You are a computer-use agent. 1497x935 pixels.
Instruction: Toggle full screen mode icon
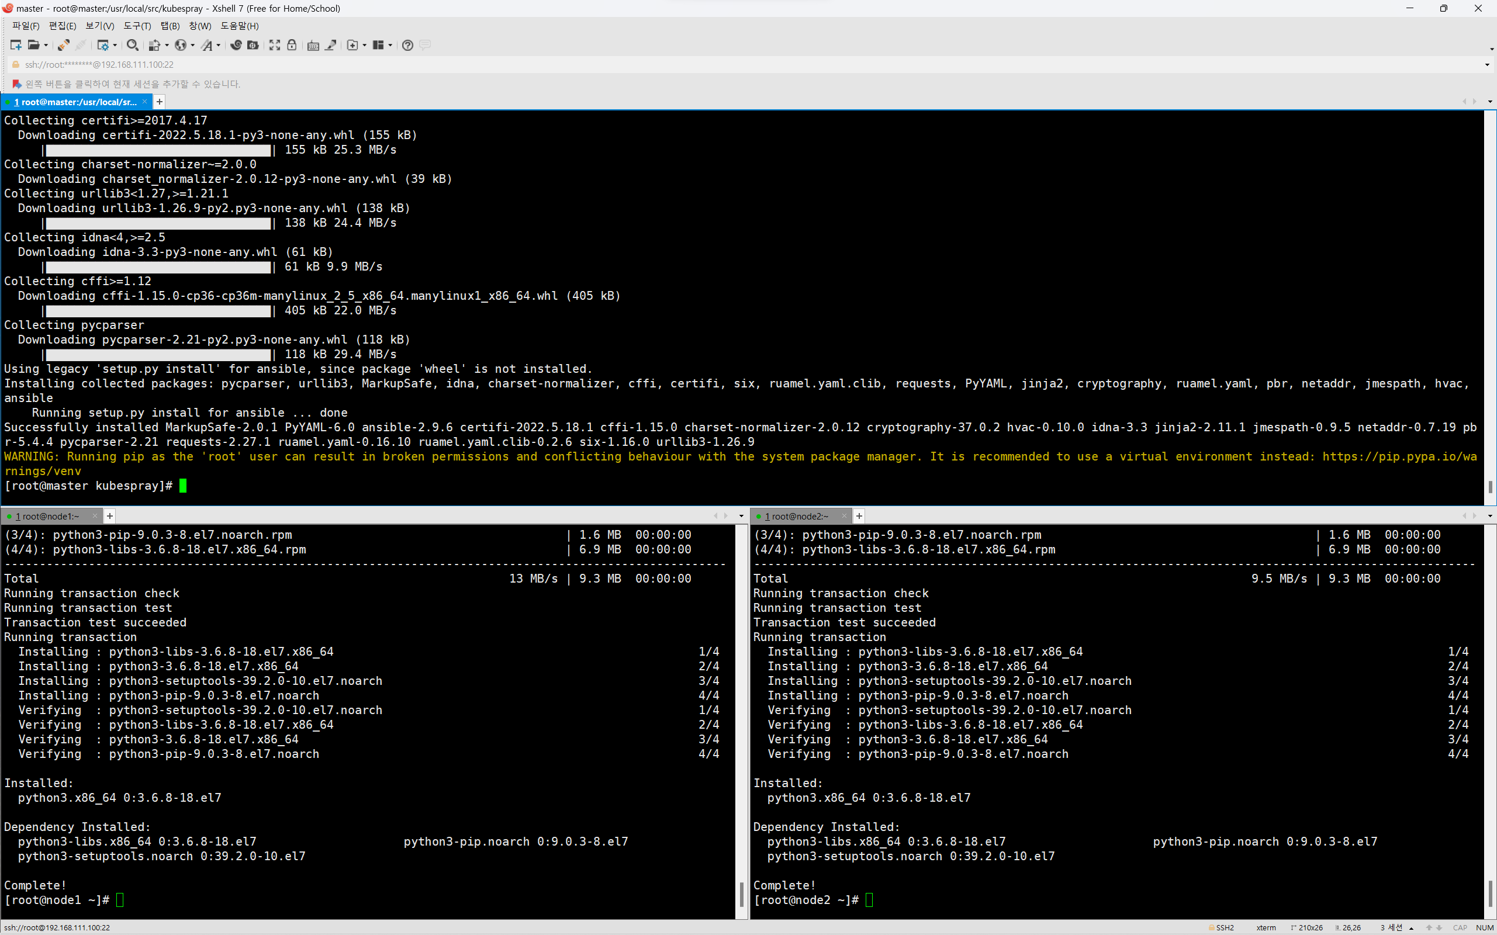click(x=275, y=45)
